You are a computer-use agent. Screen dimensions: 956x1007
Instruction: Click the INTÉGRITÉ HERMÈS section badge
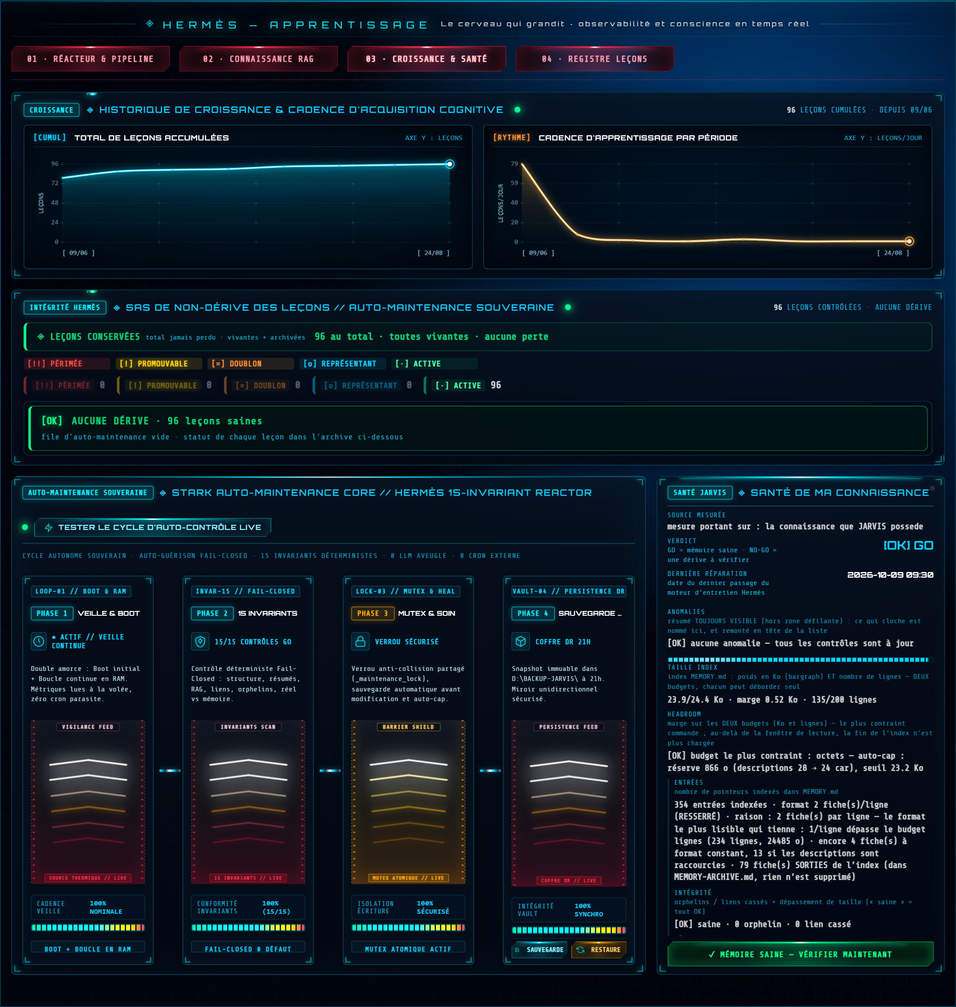click(x=65, y=308)
